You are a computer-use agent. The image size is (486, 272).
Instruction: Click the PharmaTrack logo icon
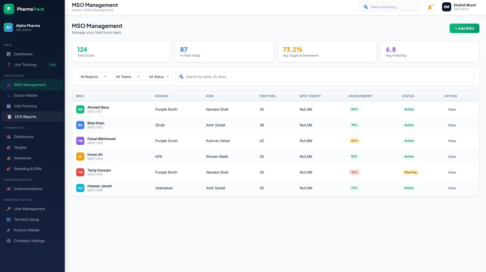[x=9, y=9]
